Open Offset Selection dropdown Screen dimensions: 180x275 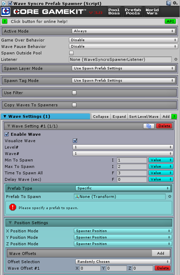click(x=123, y=261)
